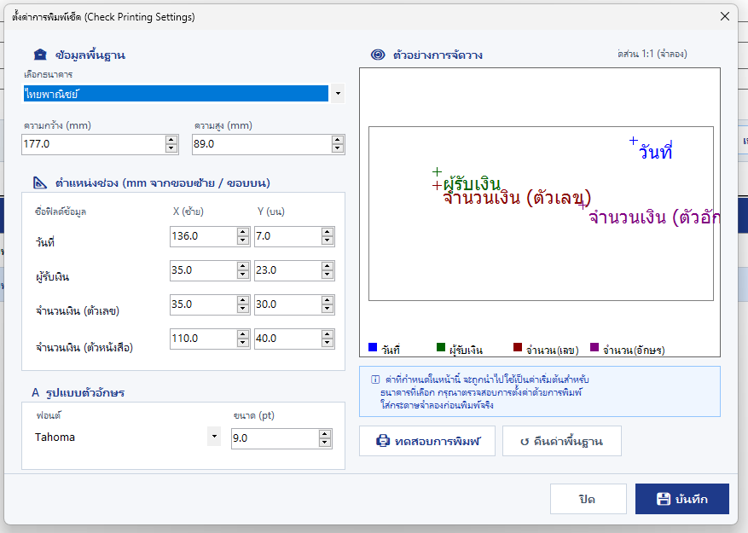Click the blue วันที่ legend color swatch
The image size is (748, 533).
373,347
